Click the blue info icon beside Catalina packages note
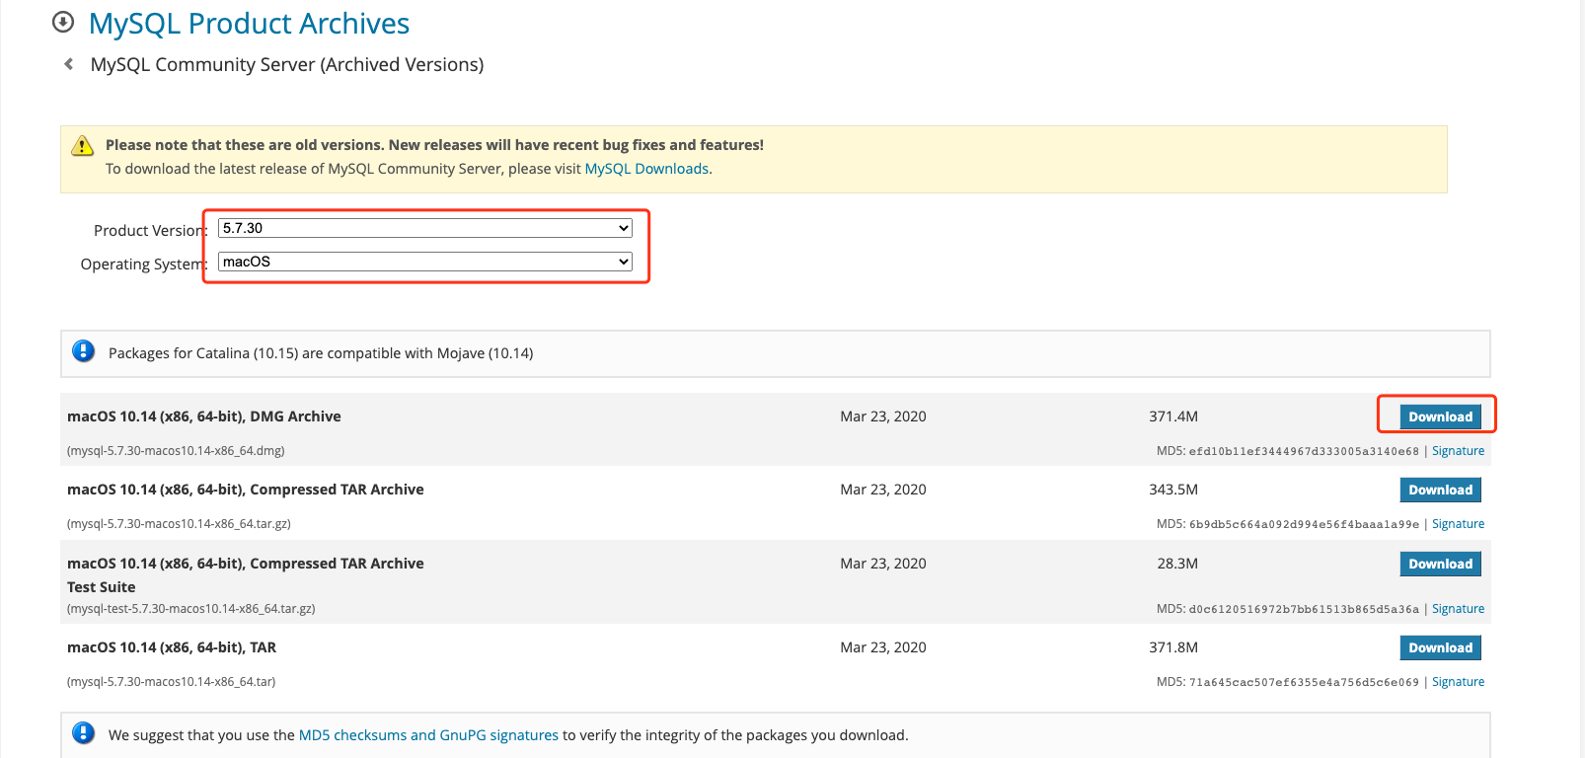The height and width of the screenshot is (758, 1585). pyautogui.click(x=84, y=351)
